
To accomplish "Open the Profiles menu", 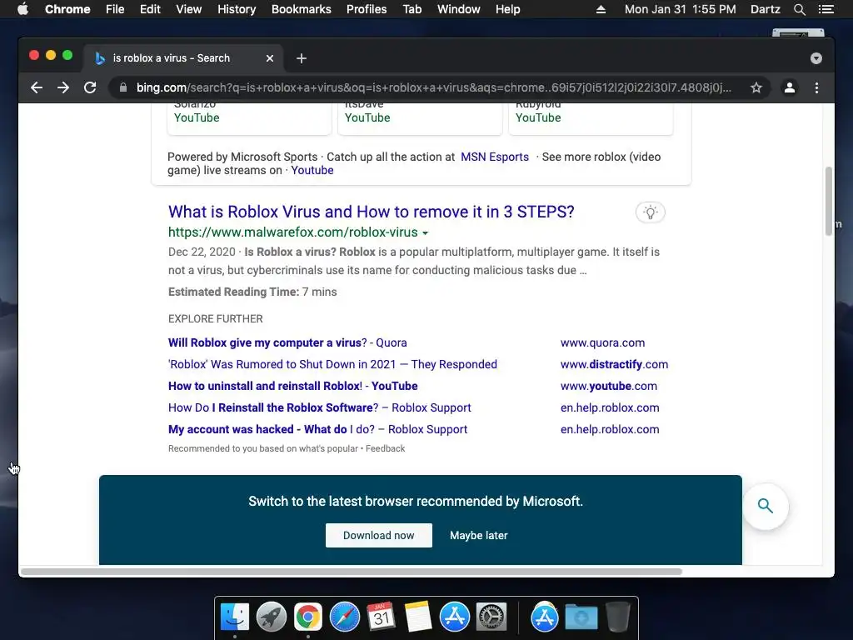I will [x=367, y=9].
